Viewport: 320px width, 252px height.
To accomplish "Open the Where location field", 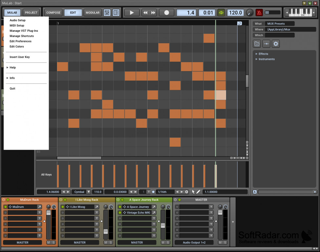I will coord(290,29).
